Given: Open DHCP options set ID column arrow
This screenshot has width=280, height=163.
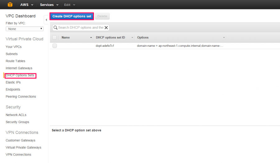Looking at the screenshot, I should [132, 37].
